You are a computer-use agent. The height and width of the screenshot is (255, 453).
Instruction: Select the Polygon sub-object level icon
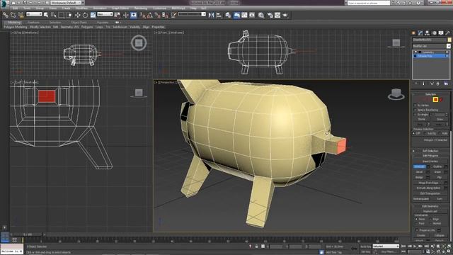435,100
